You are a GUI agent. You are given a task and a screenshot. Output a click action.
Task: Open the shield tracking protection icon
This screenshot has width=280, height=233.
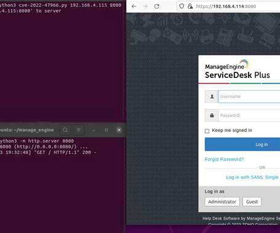point(182,6)
